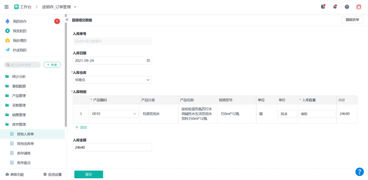Click the 入库金额 field showing 24640
Image resolution: width=368 pixels, height=180 pixels.
coord(112,148)
